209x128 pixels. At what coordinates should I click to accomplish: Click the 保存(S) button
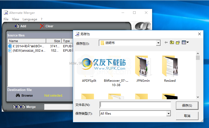(x=187, y=106)
